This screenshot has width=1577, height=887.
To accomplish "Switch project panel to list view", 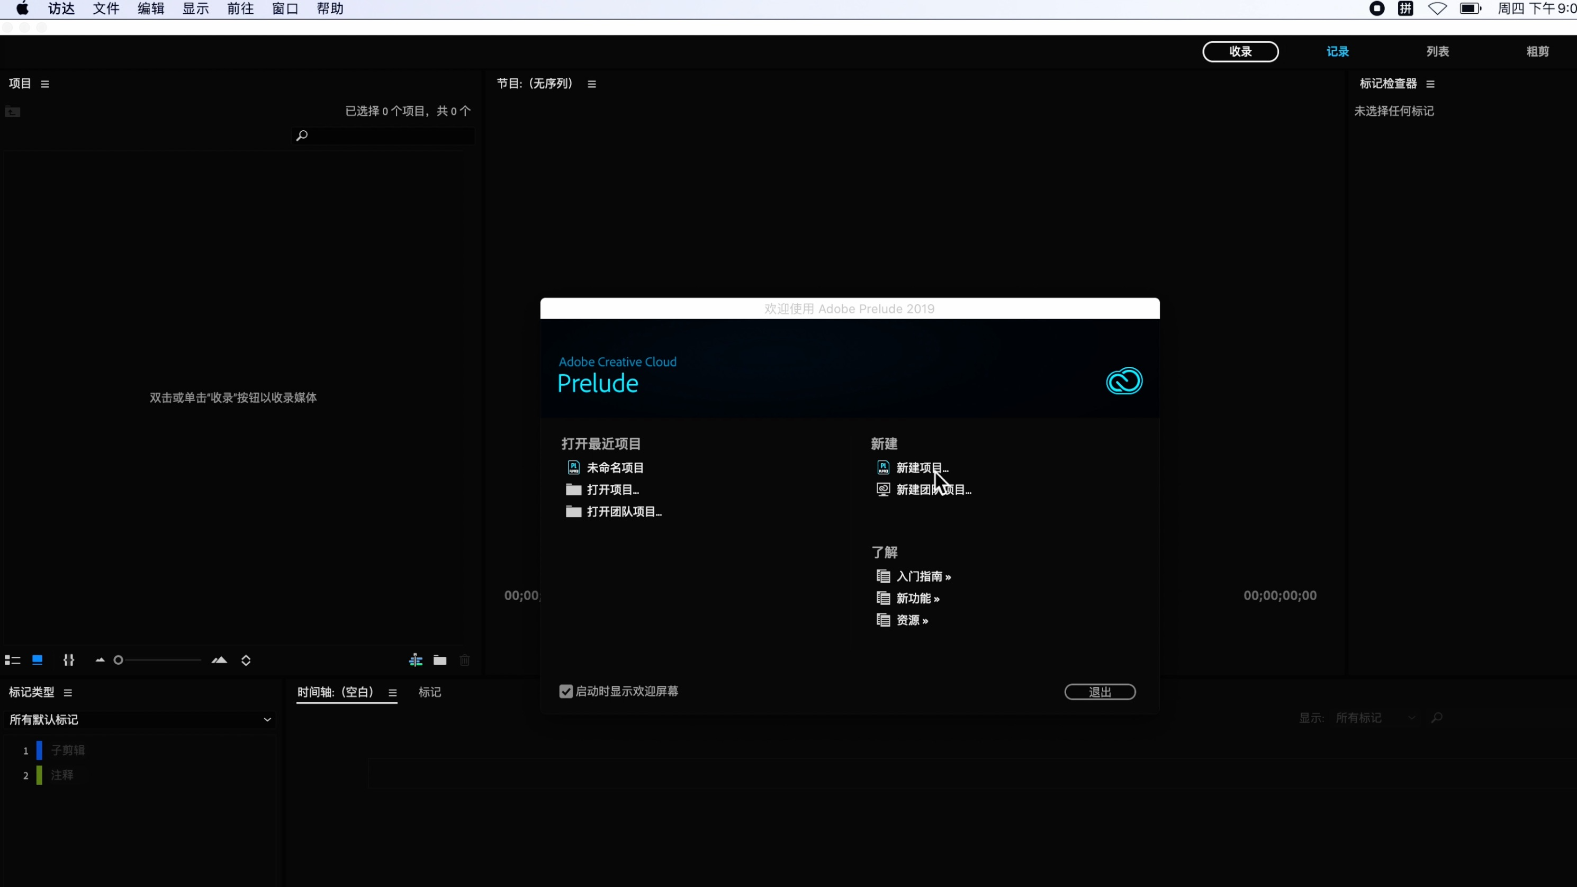I will 12,660.
